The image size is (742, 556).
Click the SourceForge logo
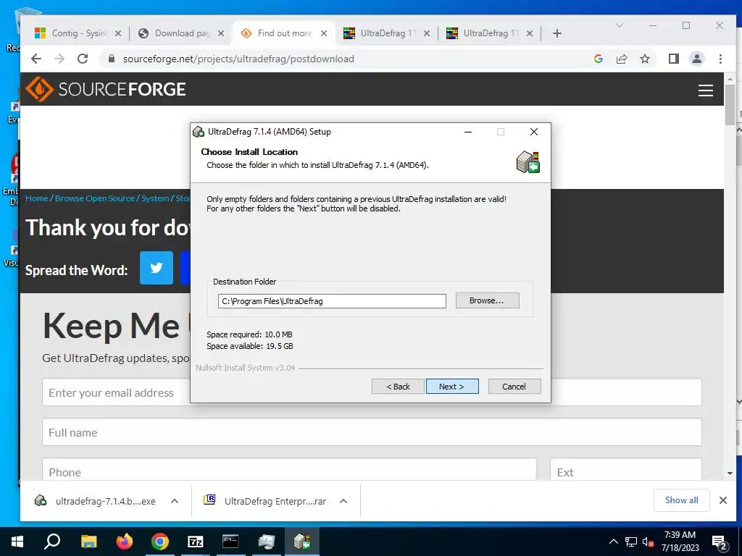pos(106,89)
